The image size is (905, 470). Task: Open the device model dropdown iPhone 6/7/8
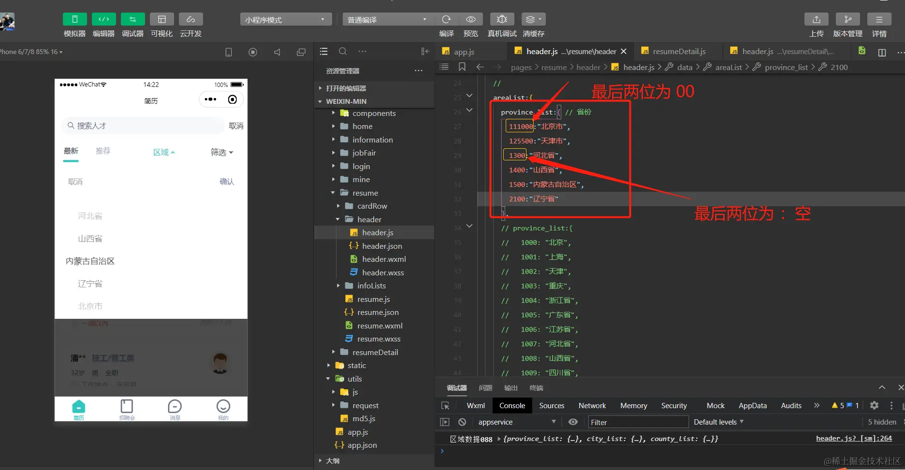coord(31,52)
